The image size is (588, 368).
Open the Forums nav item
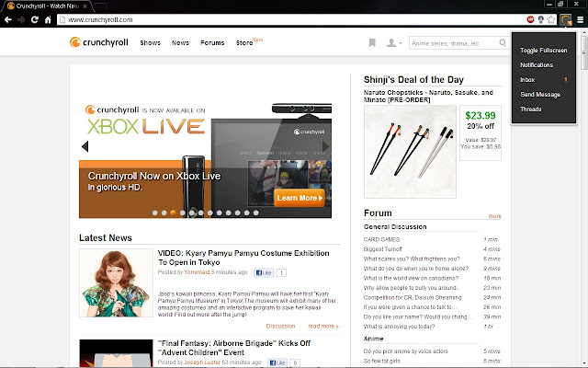[x=212, y=43]
